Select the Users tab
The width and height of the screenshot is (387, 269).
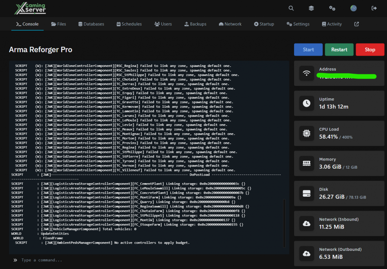click(163, 24)
